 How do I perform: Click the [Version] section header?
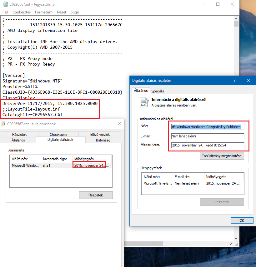pos(14,75)
